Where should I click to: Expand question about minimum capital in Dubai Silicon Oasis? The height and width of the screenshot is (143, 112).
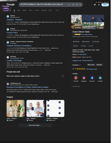click(x=35, y=76)
